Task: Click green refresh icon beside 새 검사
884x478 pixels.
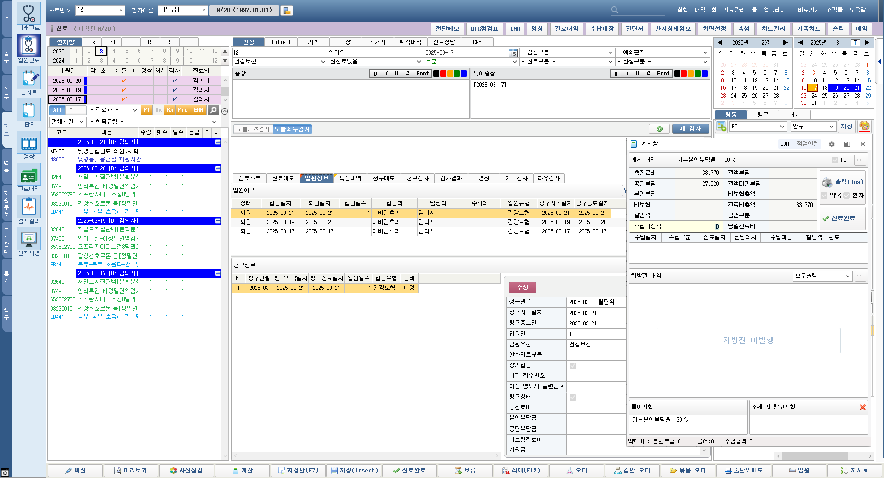Action: (x=659, y=129)
